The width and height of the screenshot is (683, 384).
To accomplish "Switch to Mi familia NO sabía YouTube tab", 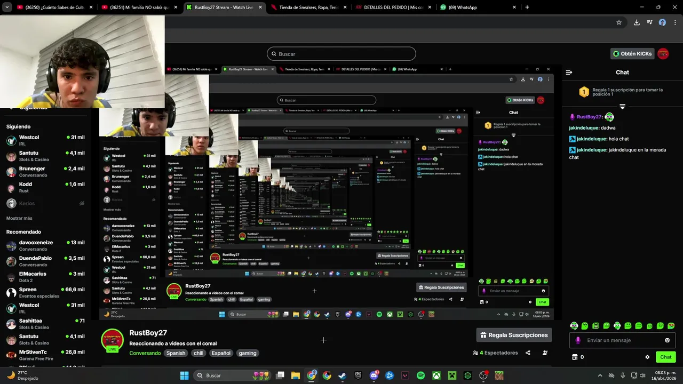I will 140,7.
